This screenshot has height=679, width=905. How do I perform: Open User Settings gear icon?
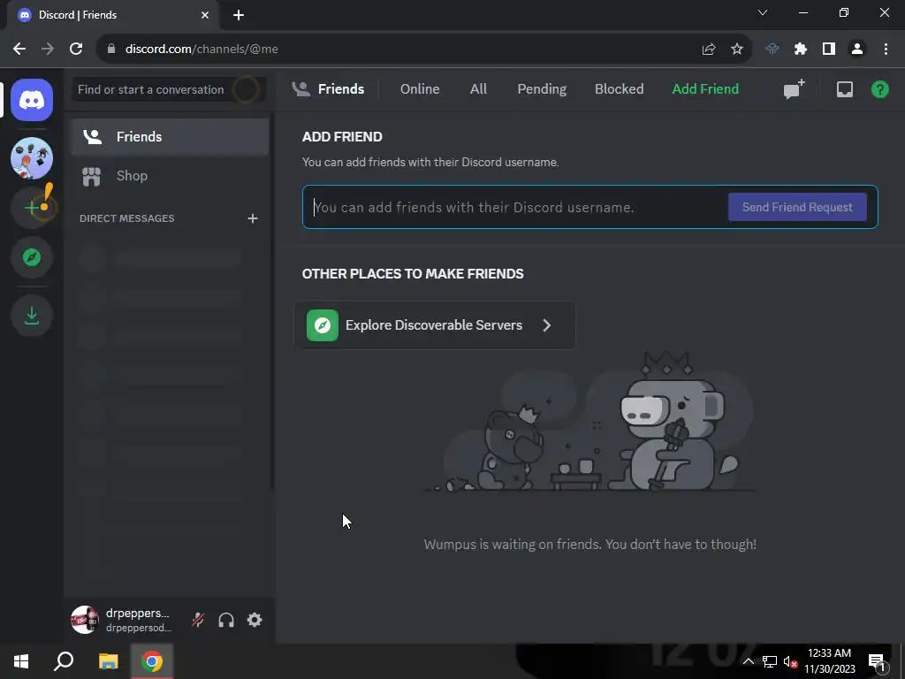[255, 620]
